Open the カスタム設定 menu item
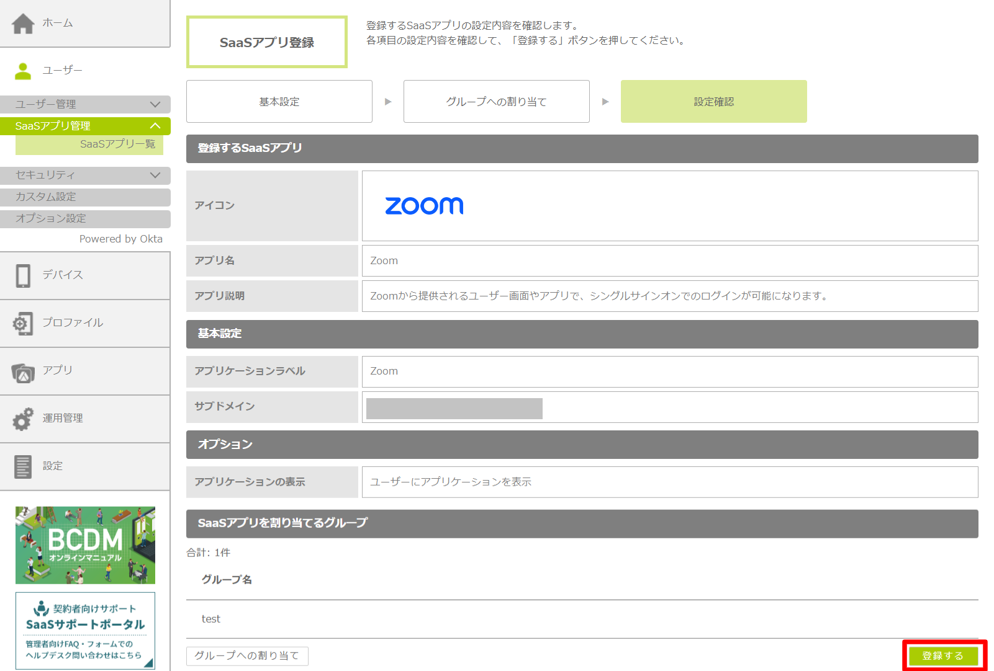Viewport: 994px width, 671px height. (x=85, y=197)
